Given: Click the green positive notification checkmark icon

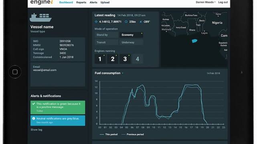Looking at the screenshot, I should click(34, 104).
